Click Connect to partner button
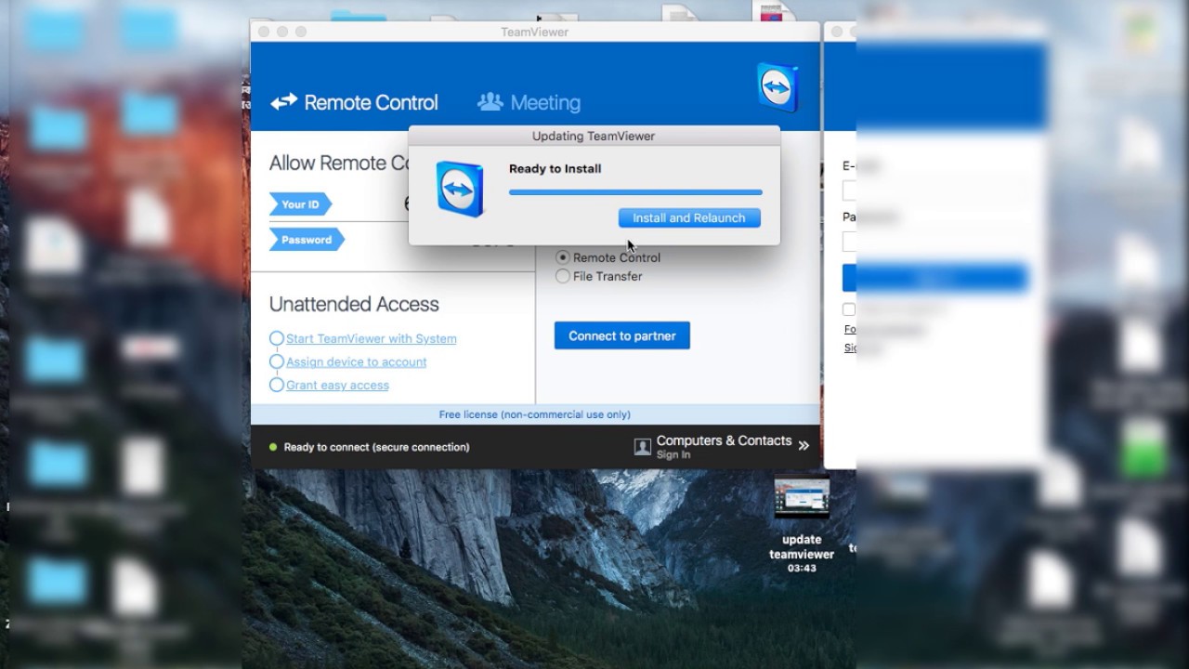The height and width of the screenshot is (669, 1189). click(x=622, y=335)
